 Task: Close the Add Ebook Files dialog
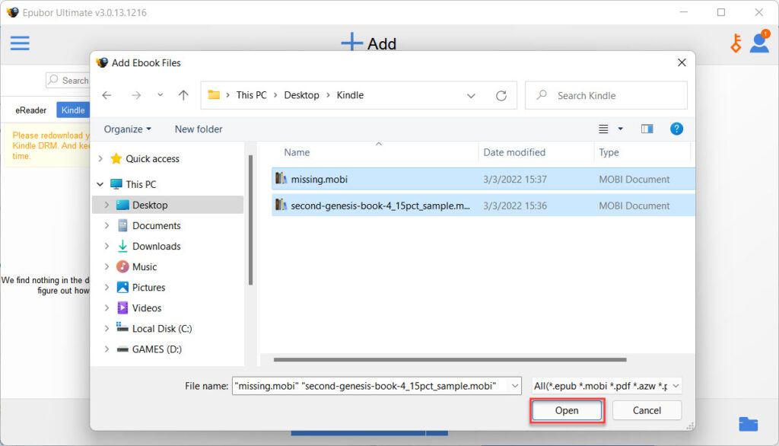tap(682, 62)
